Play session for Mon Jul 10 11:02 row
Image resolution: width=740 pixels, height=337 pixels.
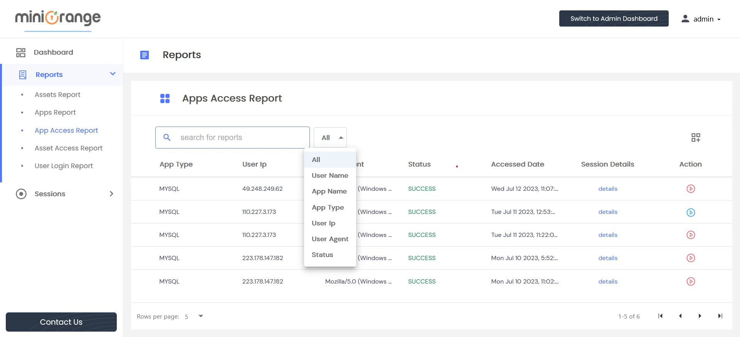(691, 281)
